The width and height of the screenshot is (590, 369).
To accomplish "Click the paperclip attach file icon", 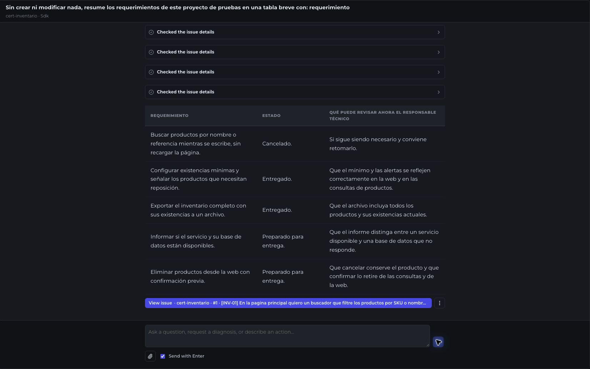I will coord(150,356).
